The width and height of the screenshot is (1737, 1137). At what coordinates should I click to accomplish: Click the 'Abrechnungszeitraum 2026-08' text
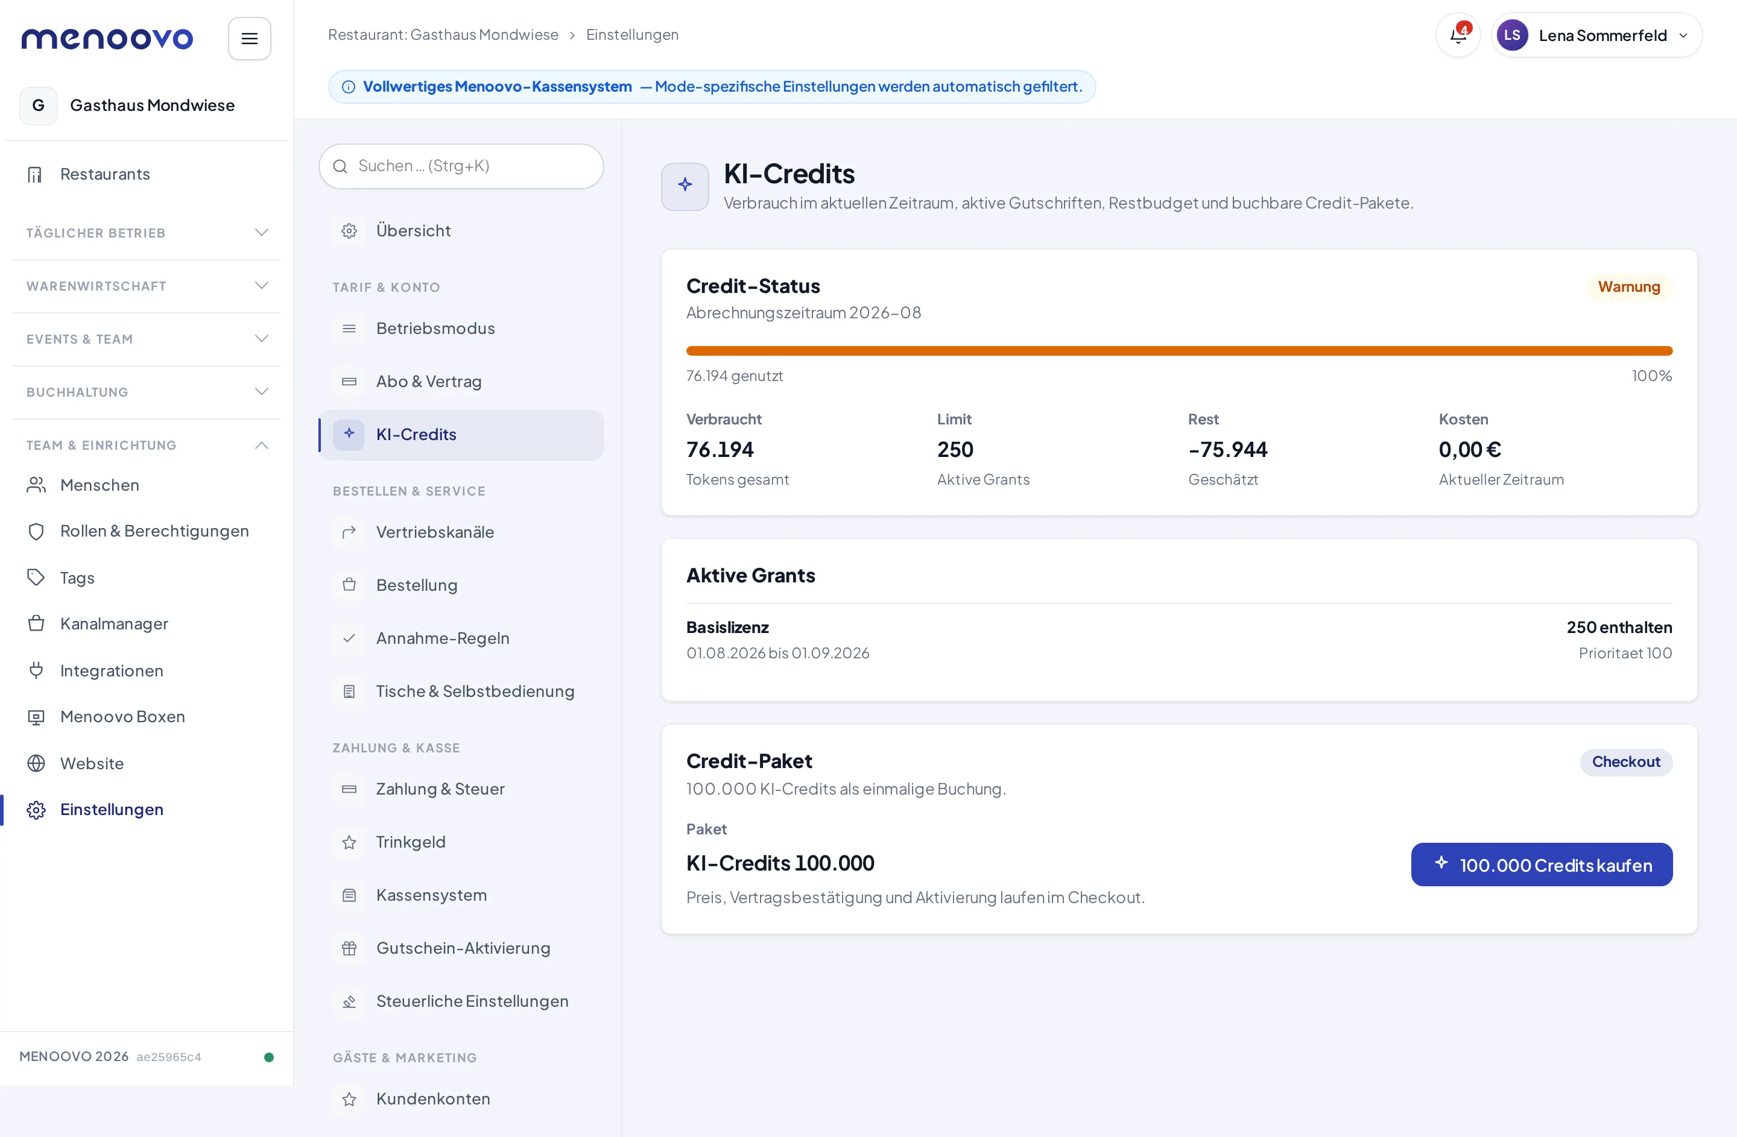coord(803,312)
